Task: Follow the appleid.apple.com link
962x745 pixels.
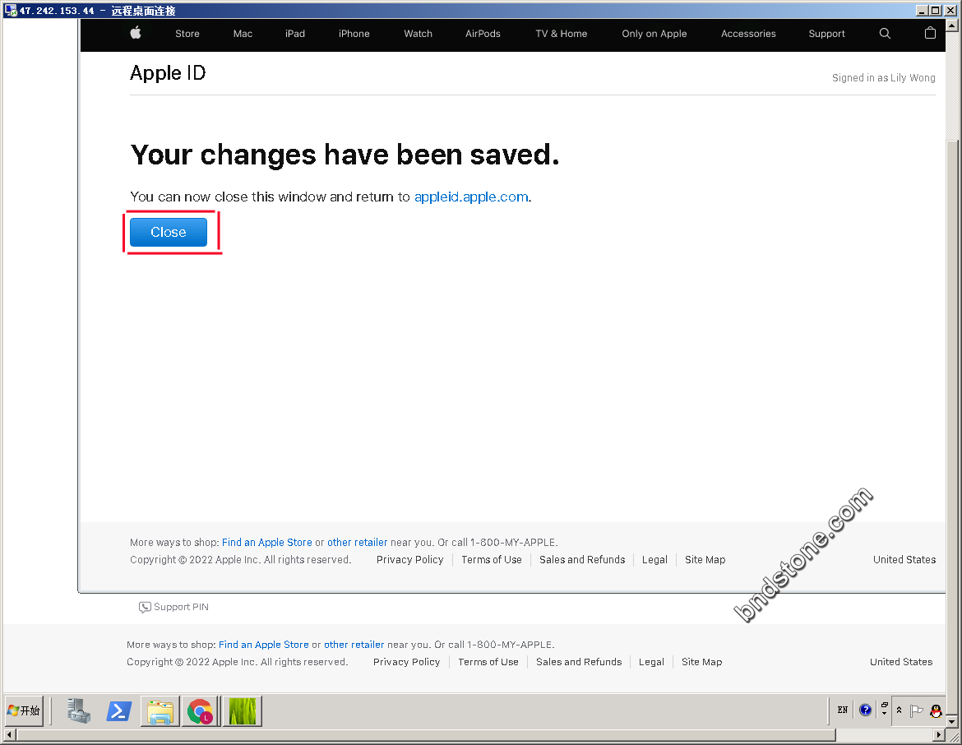Action: pyautogui.click(x=471, y=197)
